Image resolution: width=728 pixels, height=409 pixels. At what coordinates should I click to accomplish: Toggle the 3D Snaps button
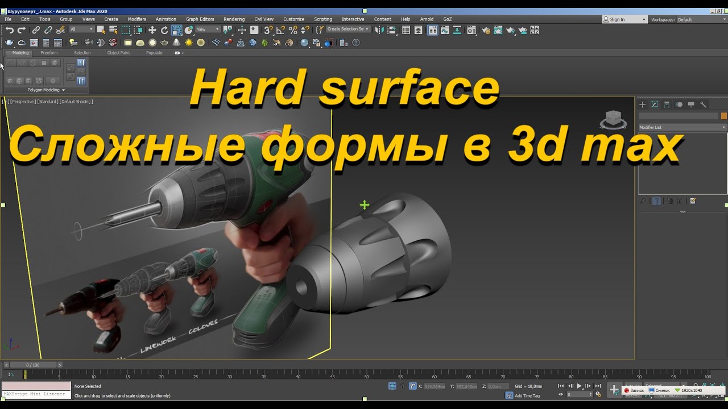point(268,30)
